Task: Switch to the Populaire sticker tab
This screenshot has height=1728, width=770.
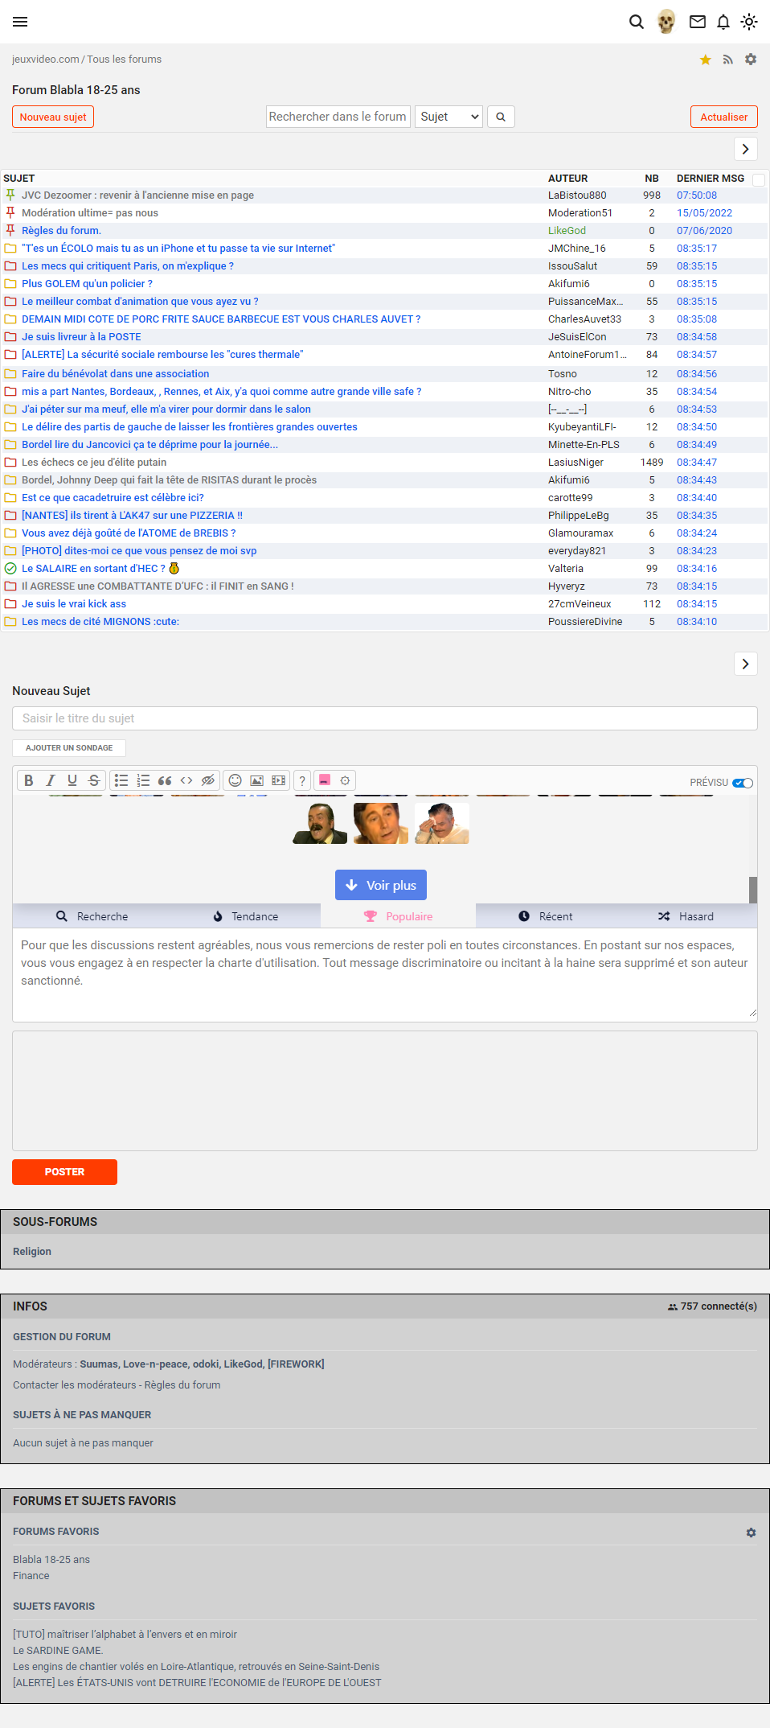Action: pos(398,916)
